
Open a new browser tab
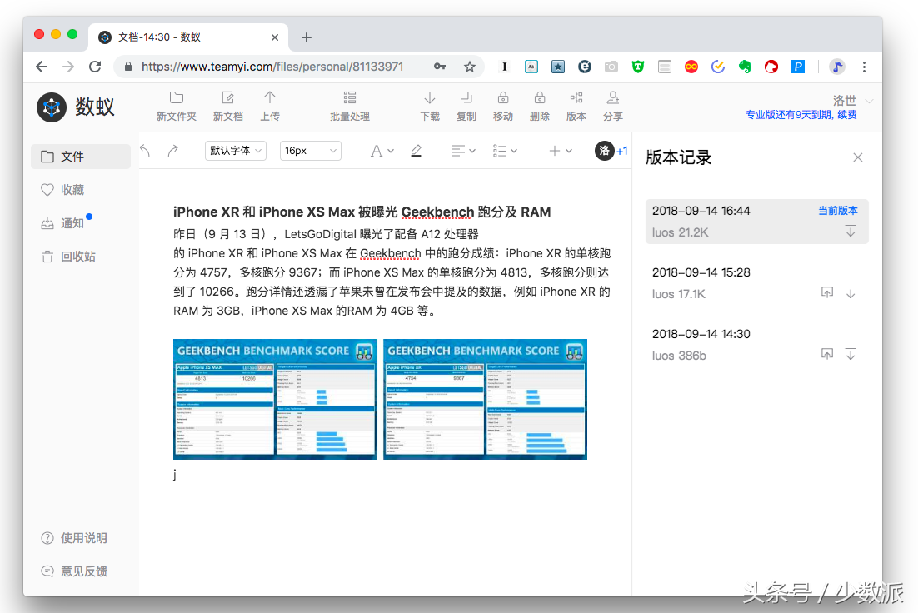[x=307, y=37]
